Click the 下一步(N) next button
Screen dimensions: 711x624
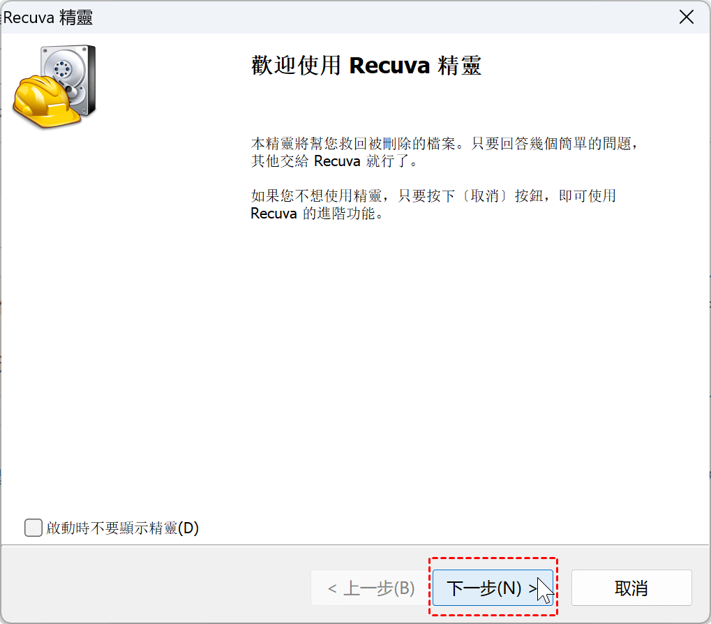point(493,588)
